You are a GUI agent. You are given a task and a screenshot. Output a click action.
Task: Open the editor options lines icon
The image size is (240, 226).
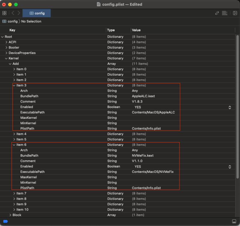coord(225,13)
